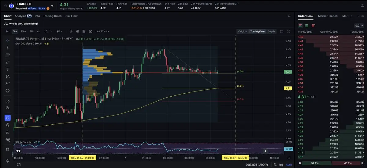Image resolution: width=367 pixels, height=168 pixels.
Task: Select the 1m timeframe
Action: [7, 31]
